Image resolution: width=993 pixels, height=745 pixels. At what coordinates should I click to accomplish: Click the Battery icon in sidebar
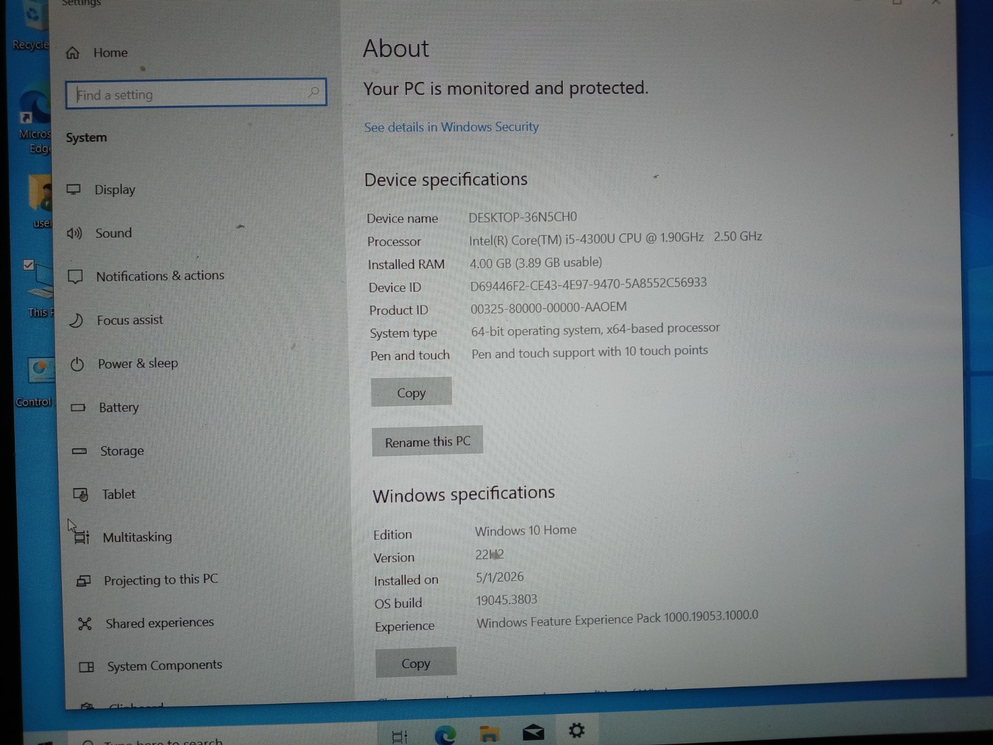78,408
